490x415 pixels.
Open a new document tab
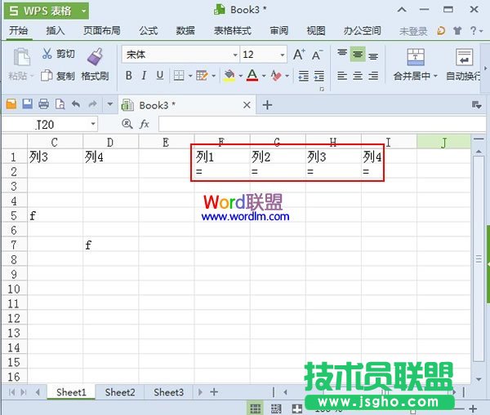[267, 105]
